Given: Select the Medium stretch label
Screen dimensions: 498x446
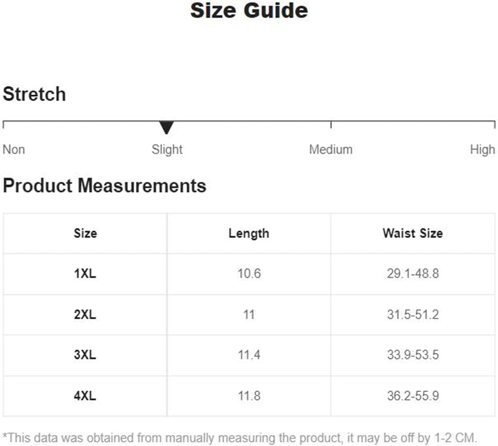Looking at the screenshot, I should [x=331, y=149].
